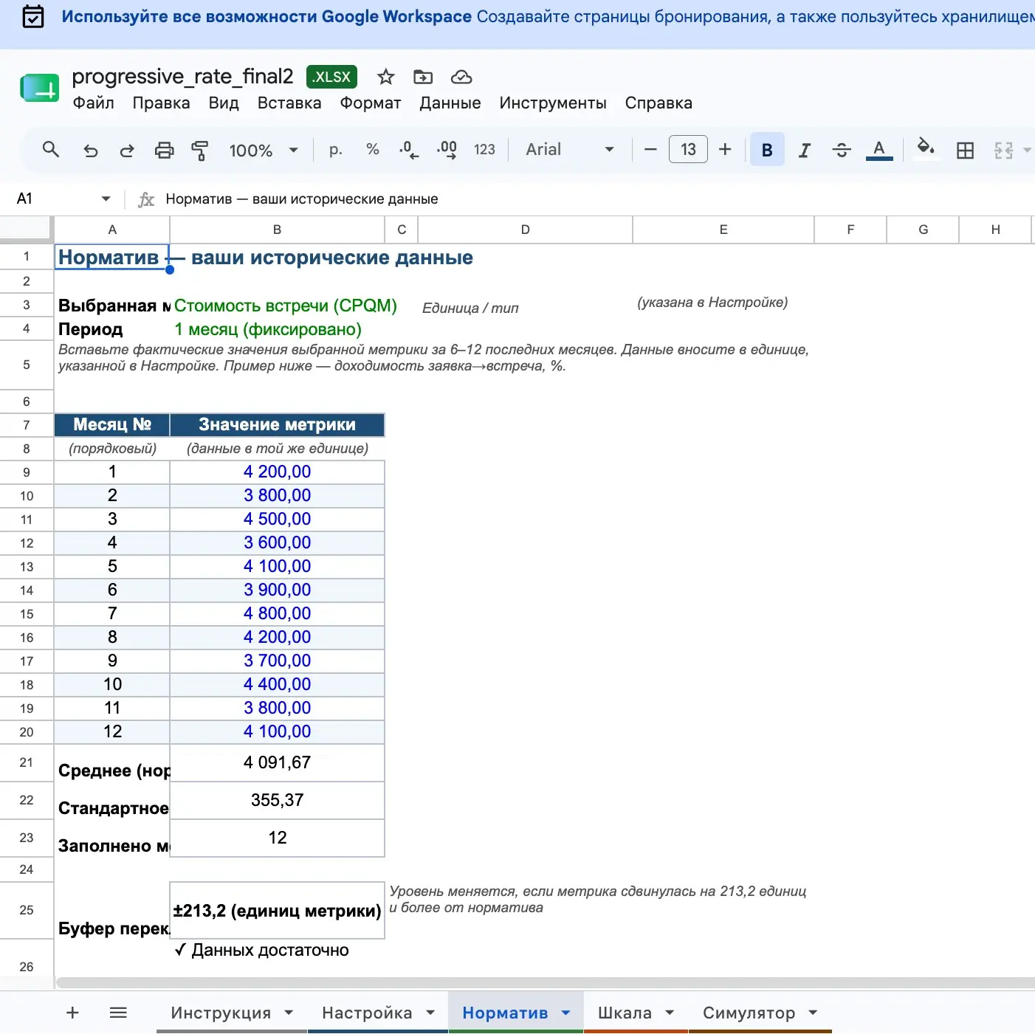1035x1034 pixels.
Task: Rename the progressive_rate_final2 file title
Action: [x=182, y=76]
